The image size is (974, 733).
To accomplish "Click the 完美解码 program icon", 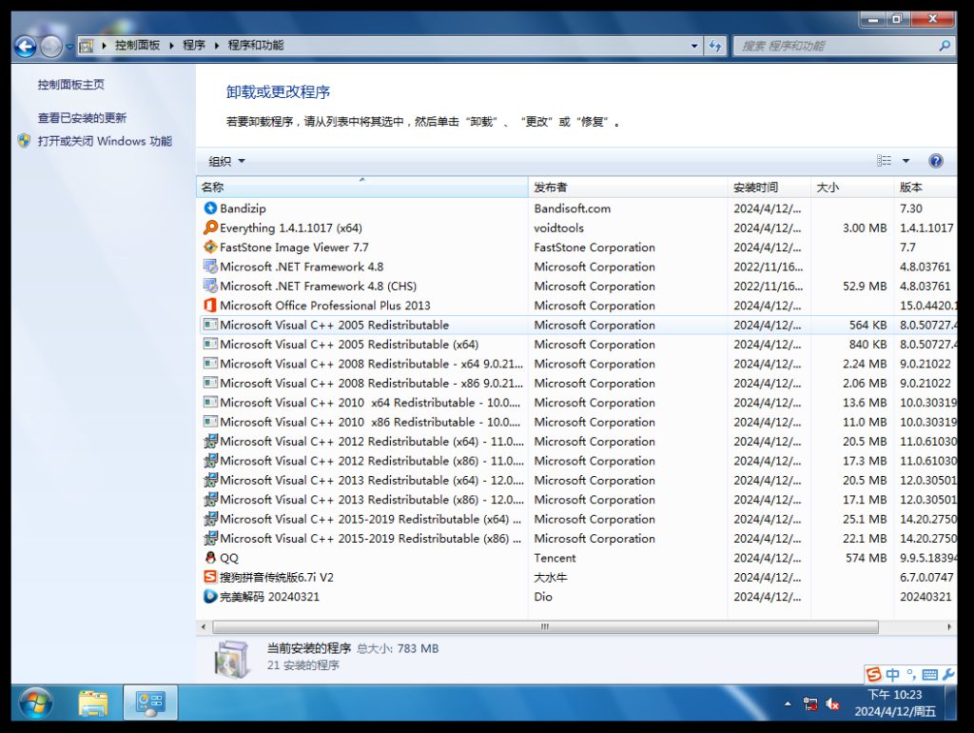I will [210, 597].
